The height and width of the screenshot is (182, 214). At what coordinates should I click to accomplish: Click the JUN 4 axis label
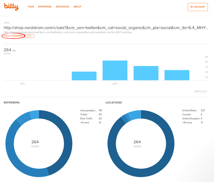tap(115, 84)
